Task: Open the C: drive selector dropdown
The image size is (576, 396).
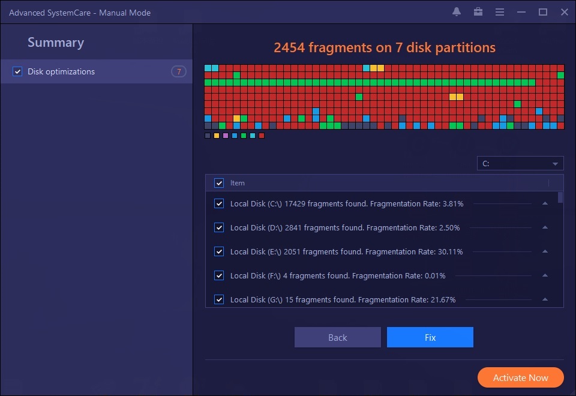Action: (x=520, y=163)
